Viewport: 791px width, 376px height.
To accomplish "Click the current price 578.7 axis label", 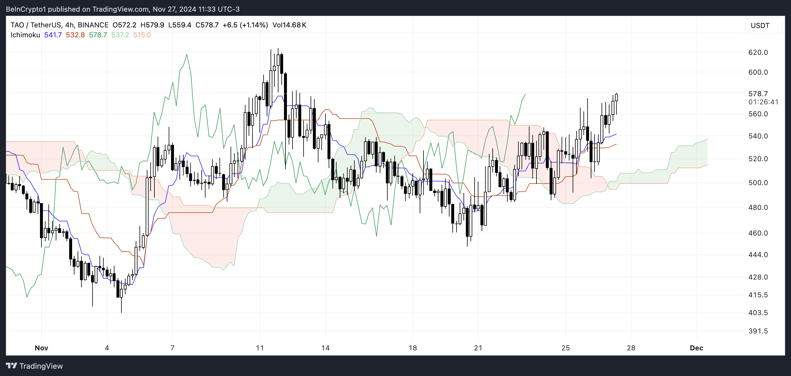I will tap(758, 94).
